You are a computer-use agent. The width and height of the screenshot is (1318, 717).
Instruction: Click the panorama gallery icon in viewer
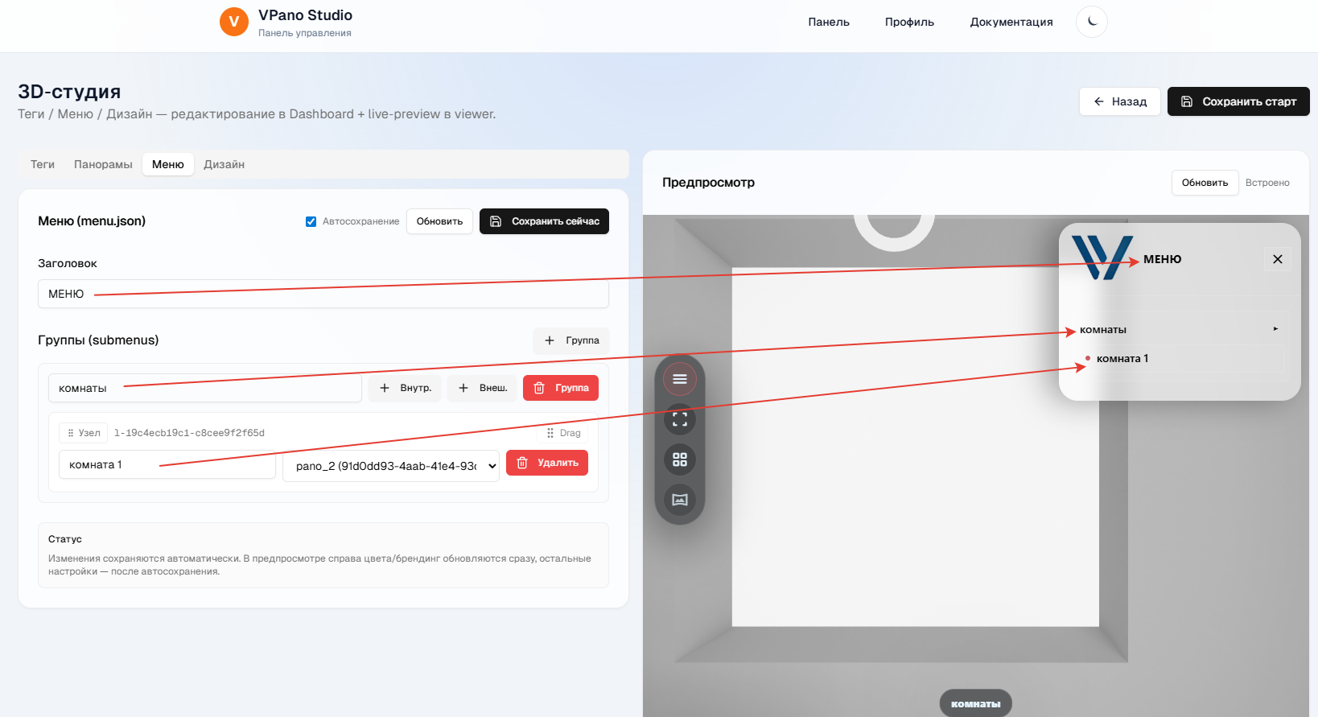pyautogui.click(x=680, y=500)
